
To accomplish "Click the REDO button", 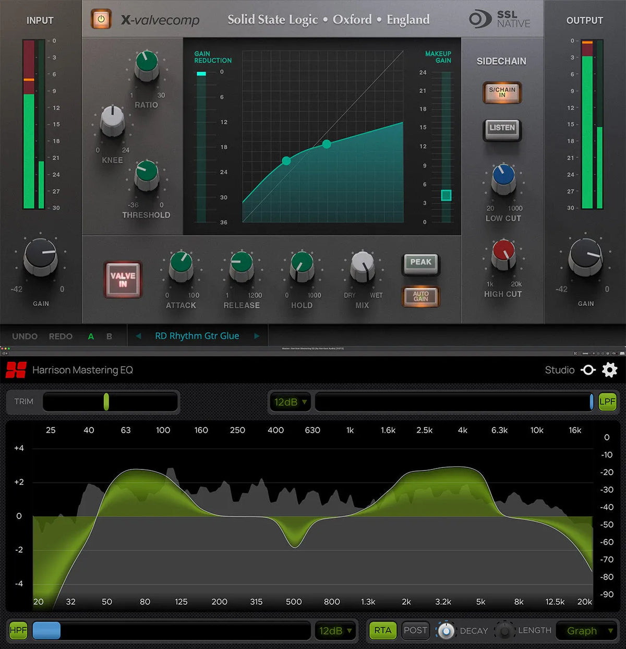I will 61,336.
